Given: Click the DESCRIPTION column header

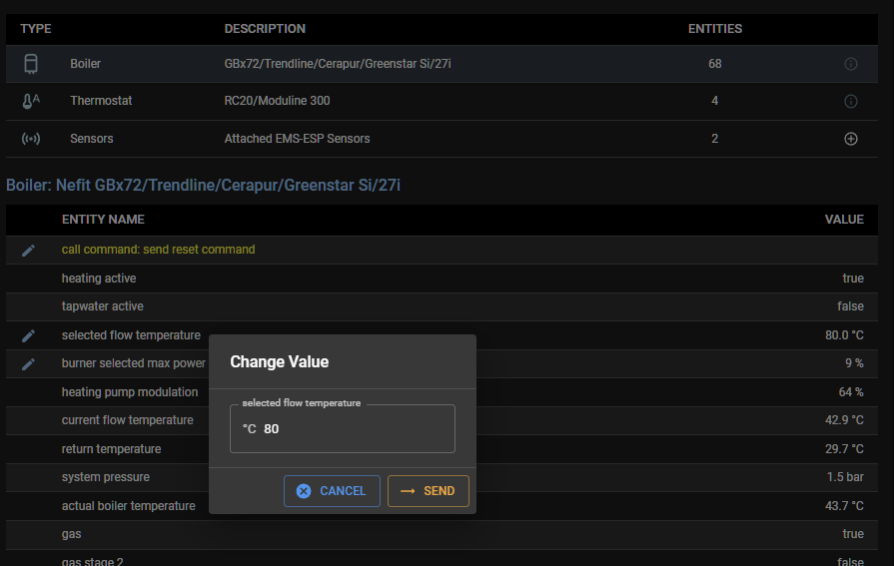Looking at the screenshot, I should tap(265, 29).
